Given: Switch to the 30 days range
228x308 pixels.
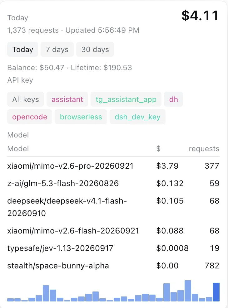Looking at the screenshot, I should (x=95, y=49).
